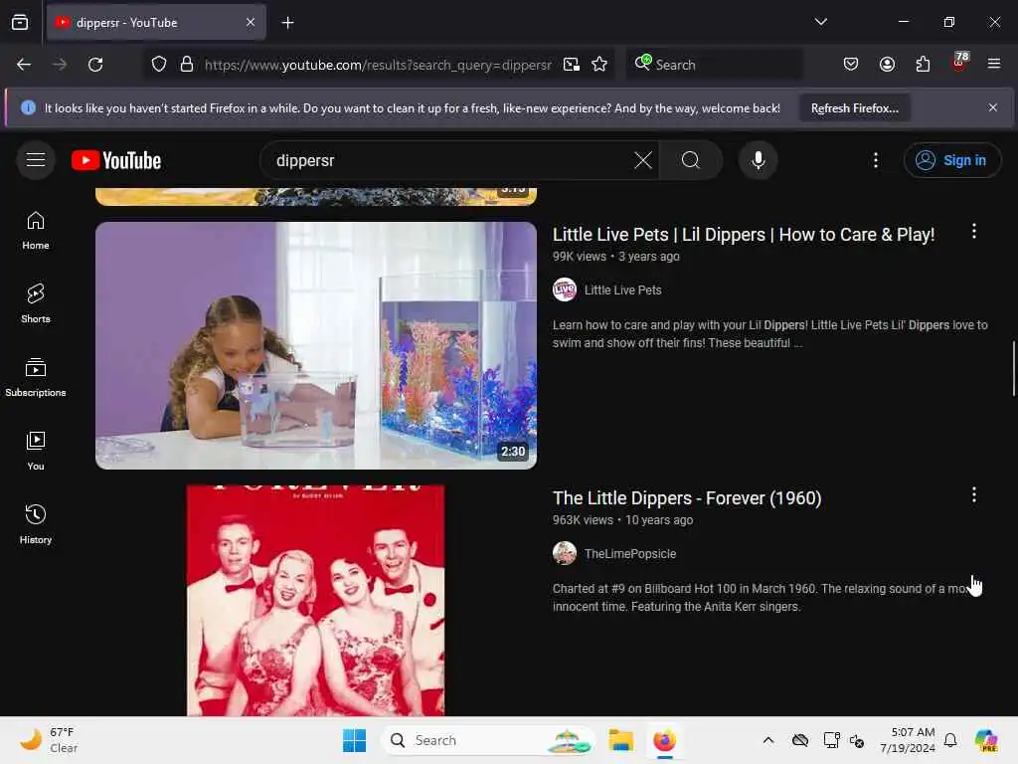Open Windows notifications bell
This screenshot has width=1018, height=764.
950,740
